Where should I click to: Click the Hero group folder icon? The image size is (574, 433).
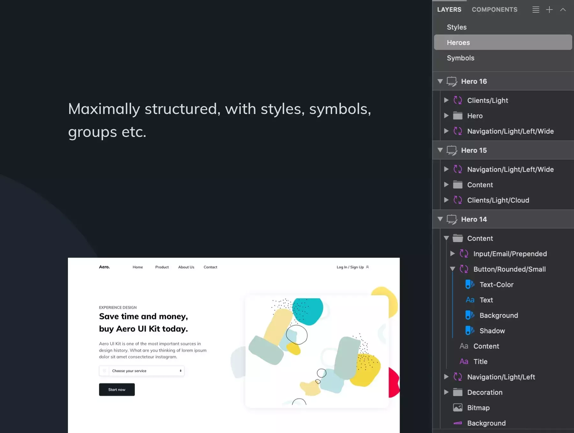point(458,116)
